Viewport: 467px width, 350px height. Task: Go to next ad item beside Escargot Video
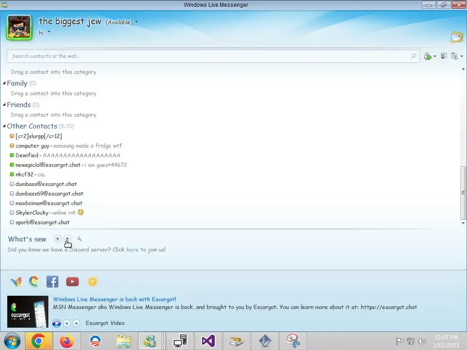click(77, 323)
